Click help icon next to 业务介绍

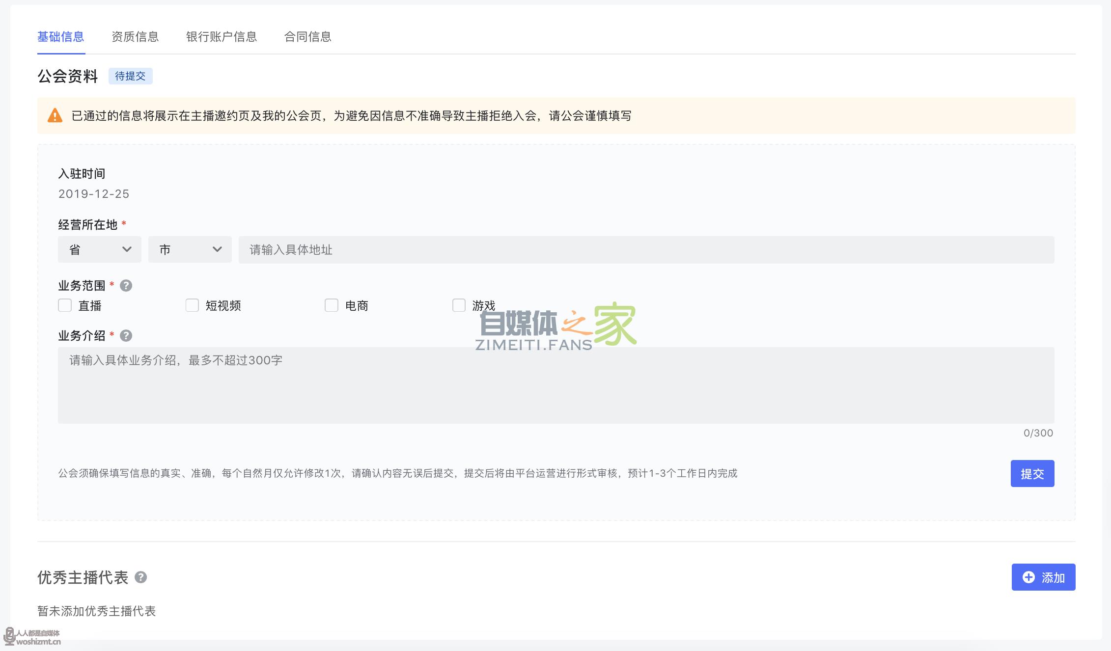(126, 336)
